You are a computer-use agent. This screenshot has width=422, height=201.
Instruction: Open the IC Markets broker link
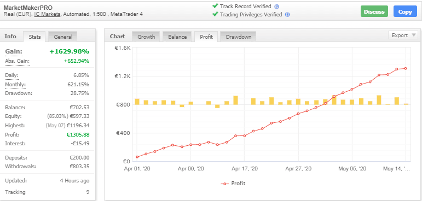point(47,14)
